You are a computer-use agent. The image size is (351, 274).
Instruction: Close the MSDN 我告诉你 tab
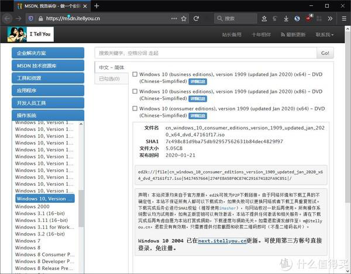tap(85, 6)
